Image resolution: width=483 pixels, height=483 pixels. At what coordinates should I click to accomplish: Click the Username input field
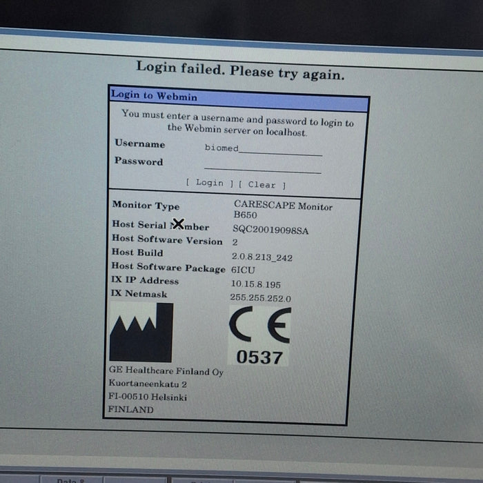click(264, 150)
